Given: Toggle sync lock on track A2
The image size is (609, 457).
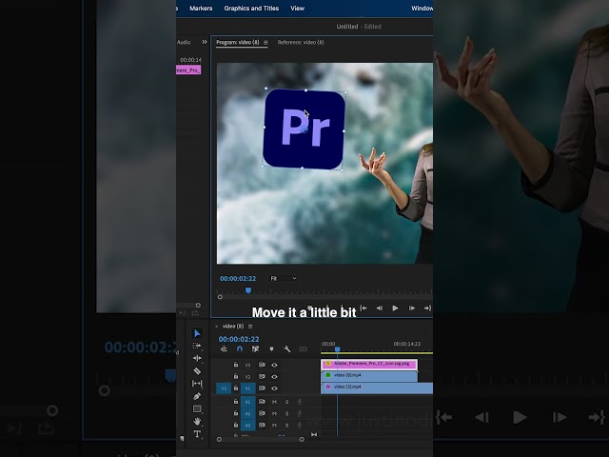Looking at the screenshot, I should point(262,413).
